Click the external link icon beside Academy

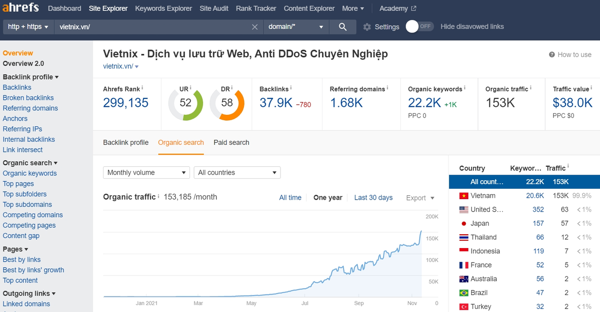[413, 8]
